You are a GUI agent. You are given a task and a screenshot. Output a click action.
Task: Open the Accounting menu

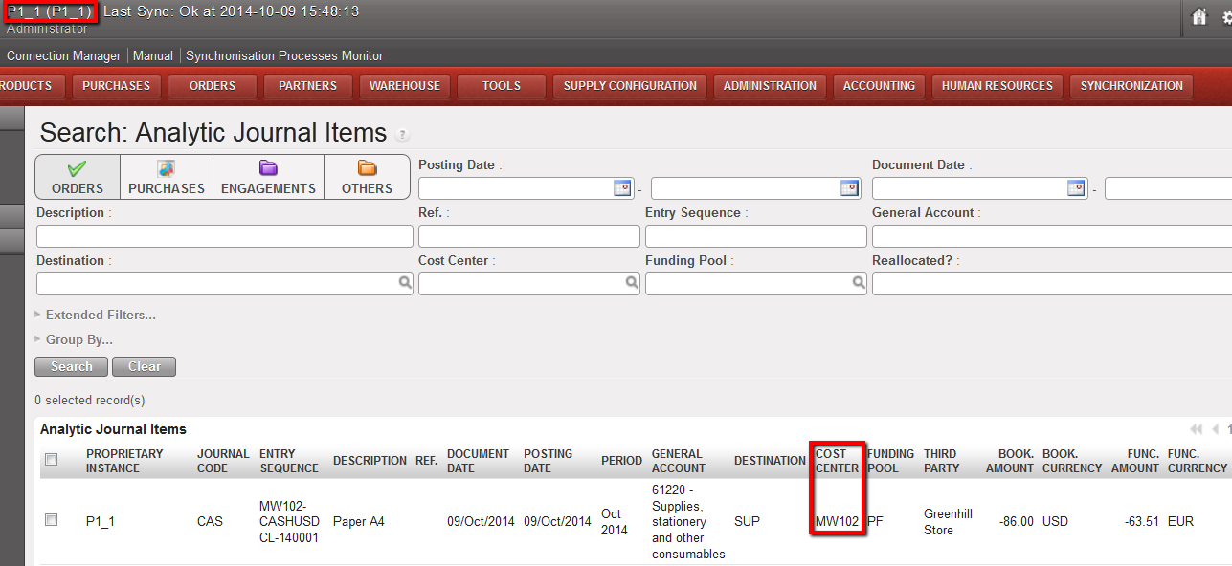click(879, 86)
